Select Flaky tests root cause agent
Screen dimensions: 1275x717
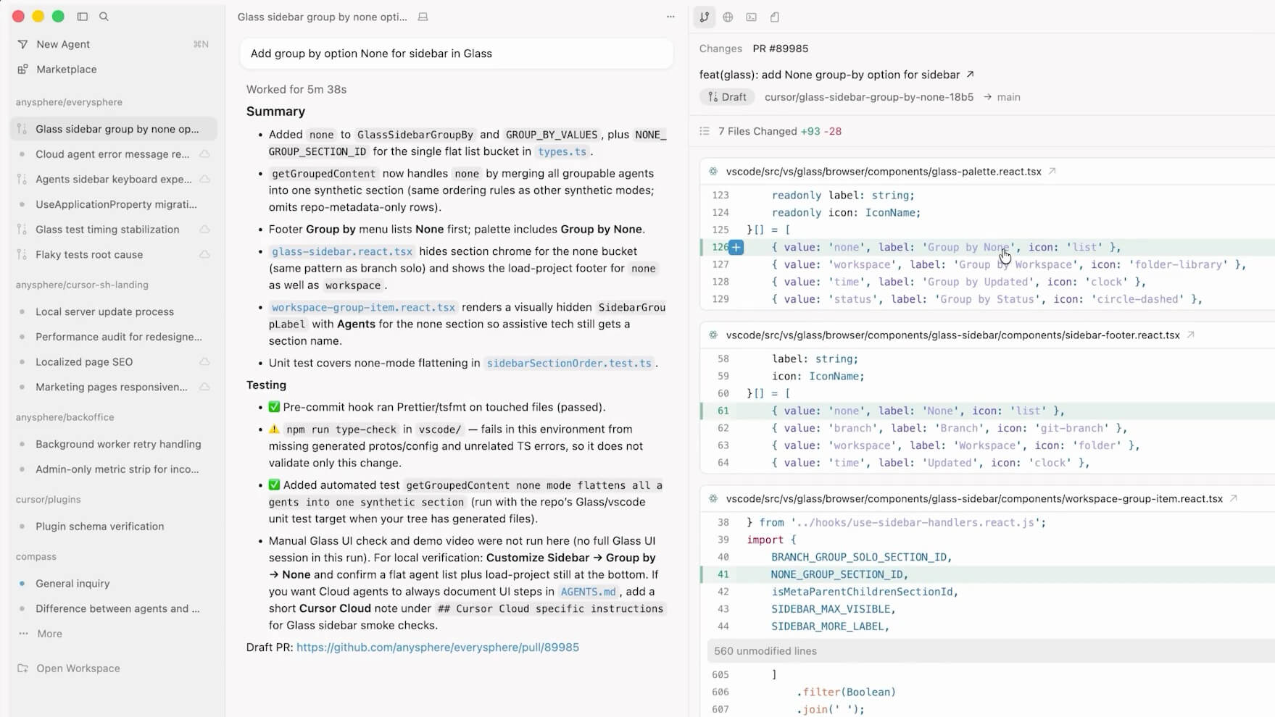(x=89, y=255)
